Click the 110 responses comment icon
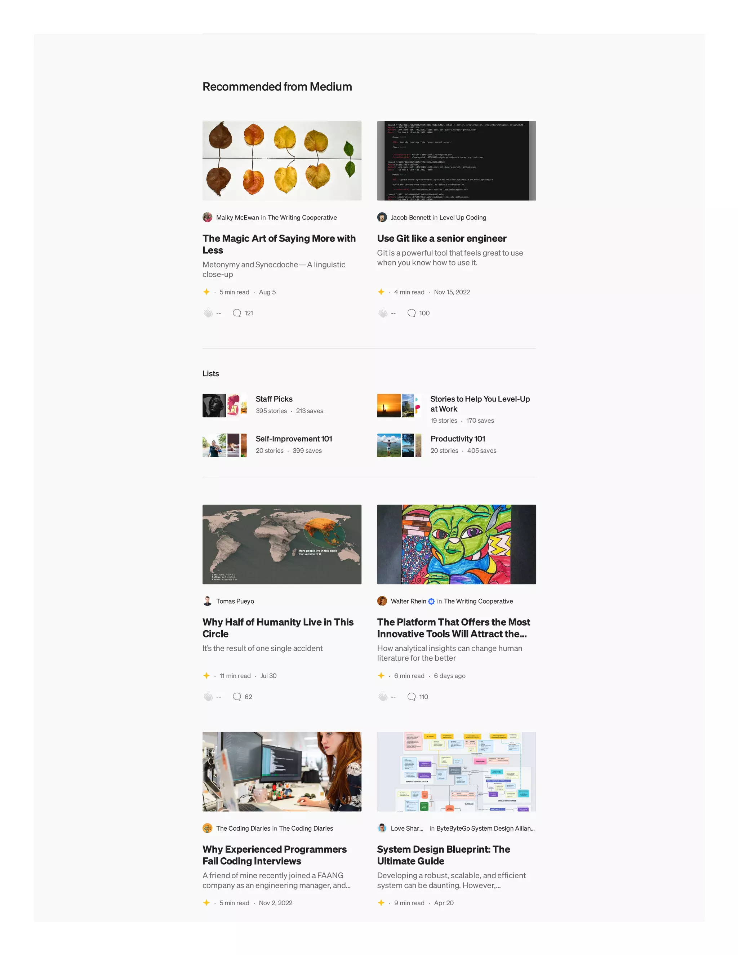The image size is (738, 955). point(412,697)
